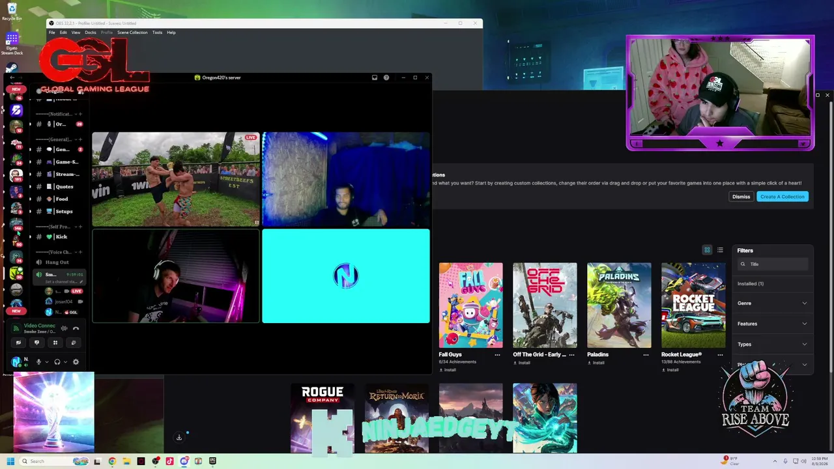Open the Windows Start menu
This screenshot has height=469, width=834.
[x=10, y=461]
